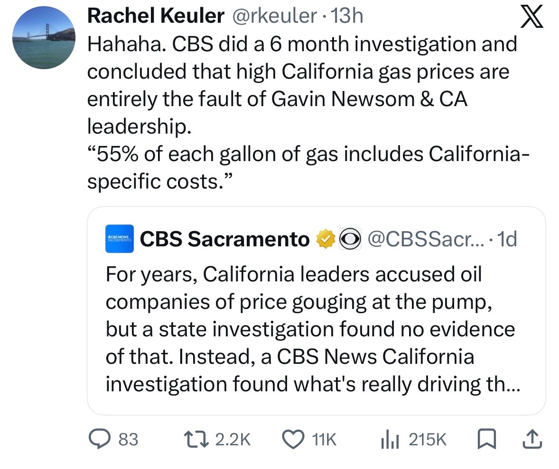The height and width of the screenshot is (469, 559).
Task: Click CBS Sacramento's gold verified badge
Action: pos(324,240)
